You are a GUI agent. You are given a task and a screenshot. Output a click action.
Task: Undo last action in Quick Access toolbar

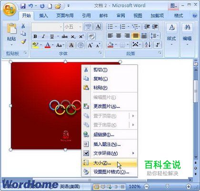click(x=30, y=6)
